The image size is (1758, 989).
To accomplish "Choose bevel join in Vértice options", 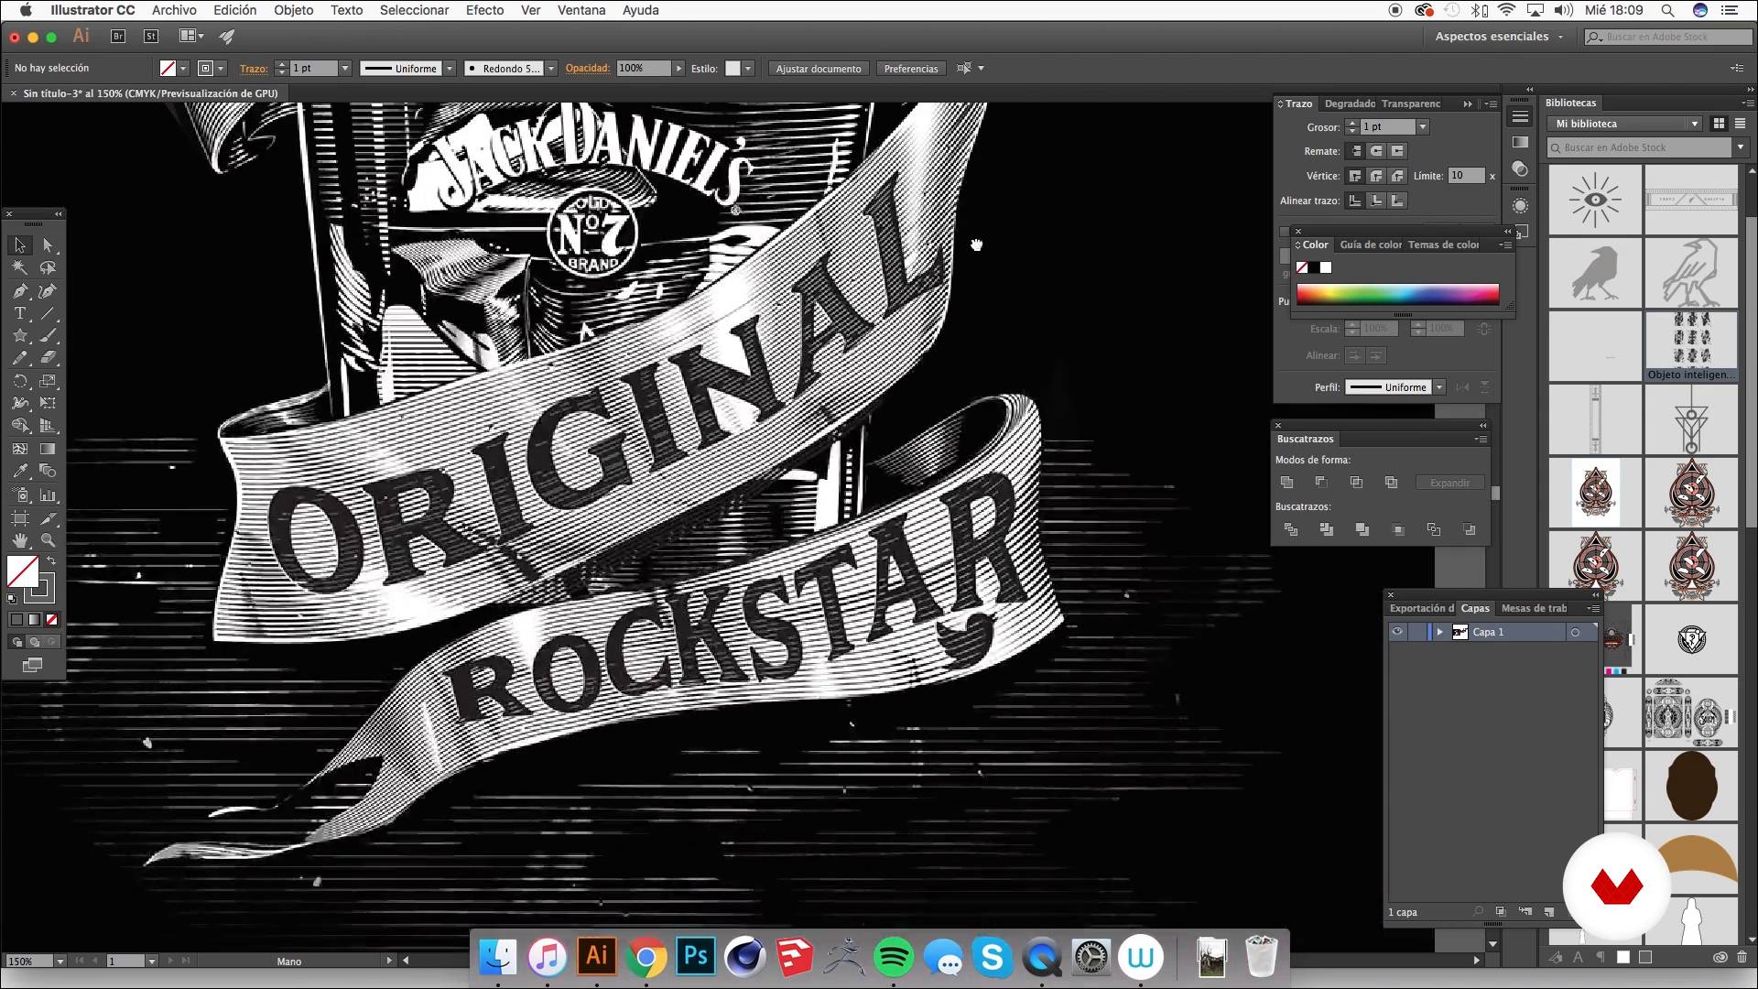I will click(x=1397, y=176).
